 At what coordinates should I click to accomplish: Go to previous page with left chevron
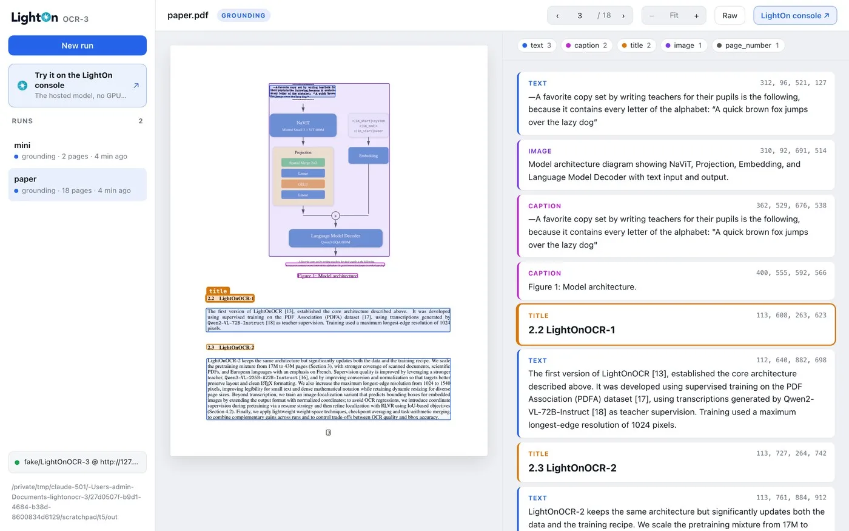[557, 16]
